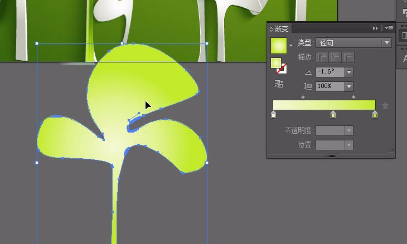The width and height of the screenshot is (407, 244).
Task: Click the left-middle bounding box handle
Action: click(37, 163)
